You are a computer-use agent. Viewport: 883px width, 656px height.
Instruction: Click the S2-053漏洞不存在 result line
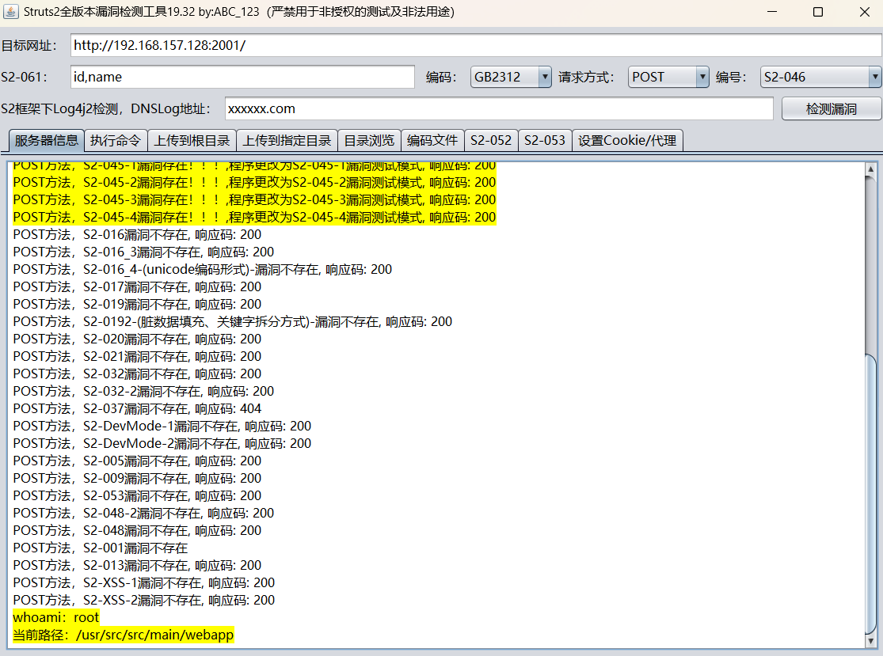(137, 496)
